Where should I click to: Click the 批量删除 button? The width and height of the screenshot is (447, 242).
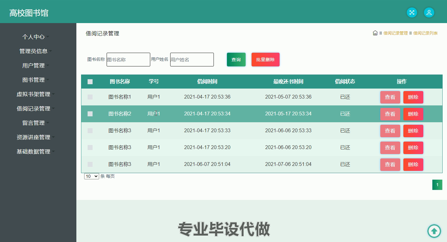coord(266,60)
